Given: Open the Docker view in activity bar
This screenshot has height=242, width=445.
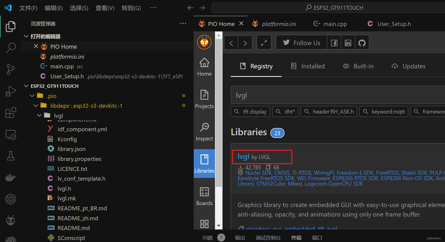Looking at the screenshot, I should (11, 178).
